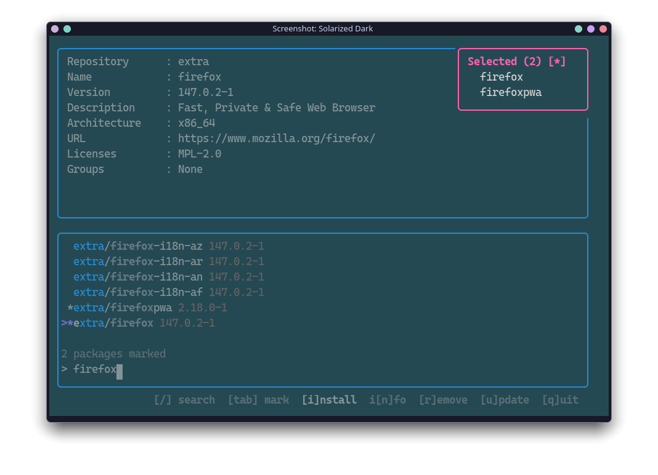Mark a package using [tab] mark
Viewport: 658px width, 475px height.
pos(258,399)
